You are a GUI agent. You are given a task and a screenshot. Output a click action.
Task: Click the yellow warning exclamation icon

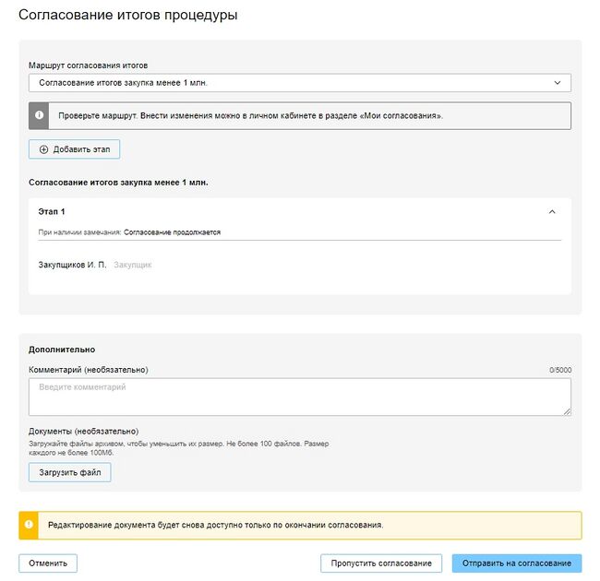point(30,525)
